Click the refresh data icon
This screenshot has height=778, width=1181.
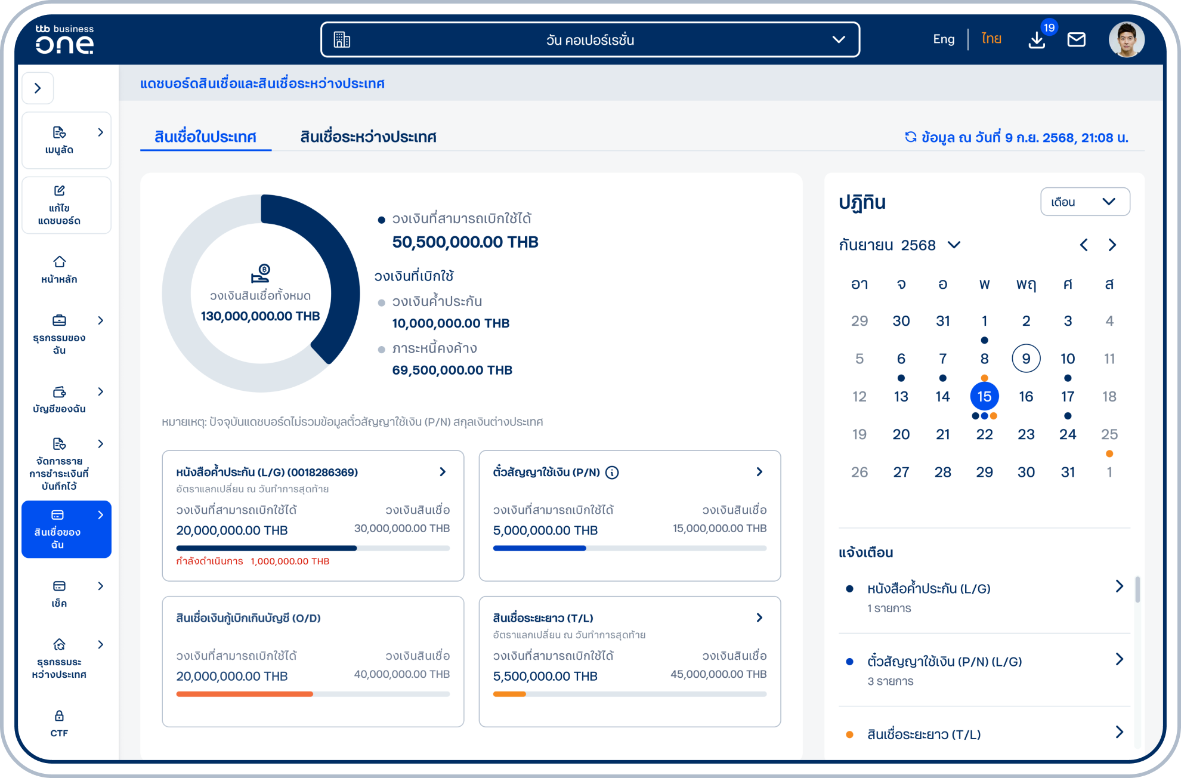pyautogui.click(x=910, y=137)
